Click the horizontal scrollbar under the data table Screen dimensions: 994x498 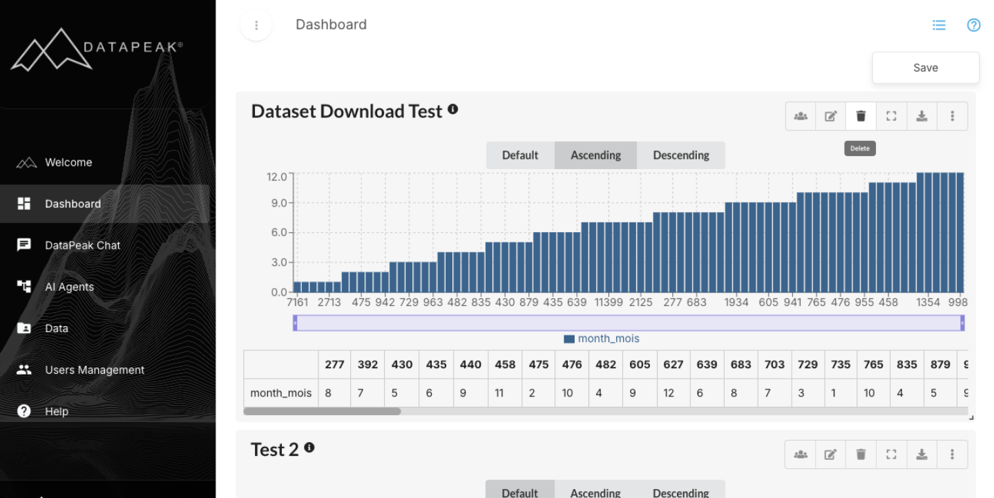click(321, 411)
